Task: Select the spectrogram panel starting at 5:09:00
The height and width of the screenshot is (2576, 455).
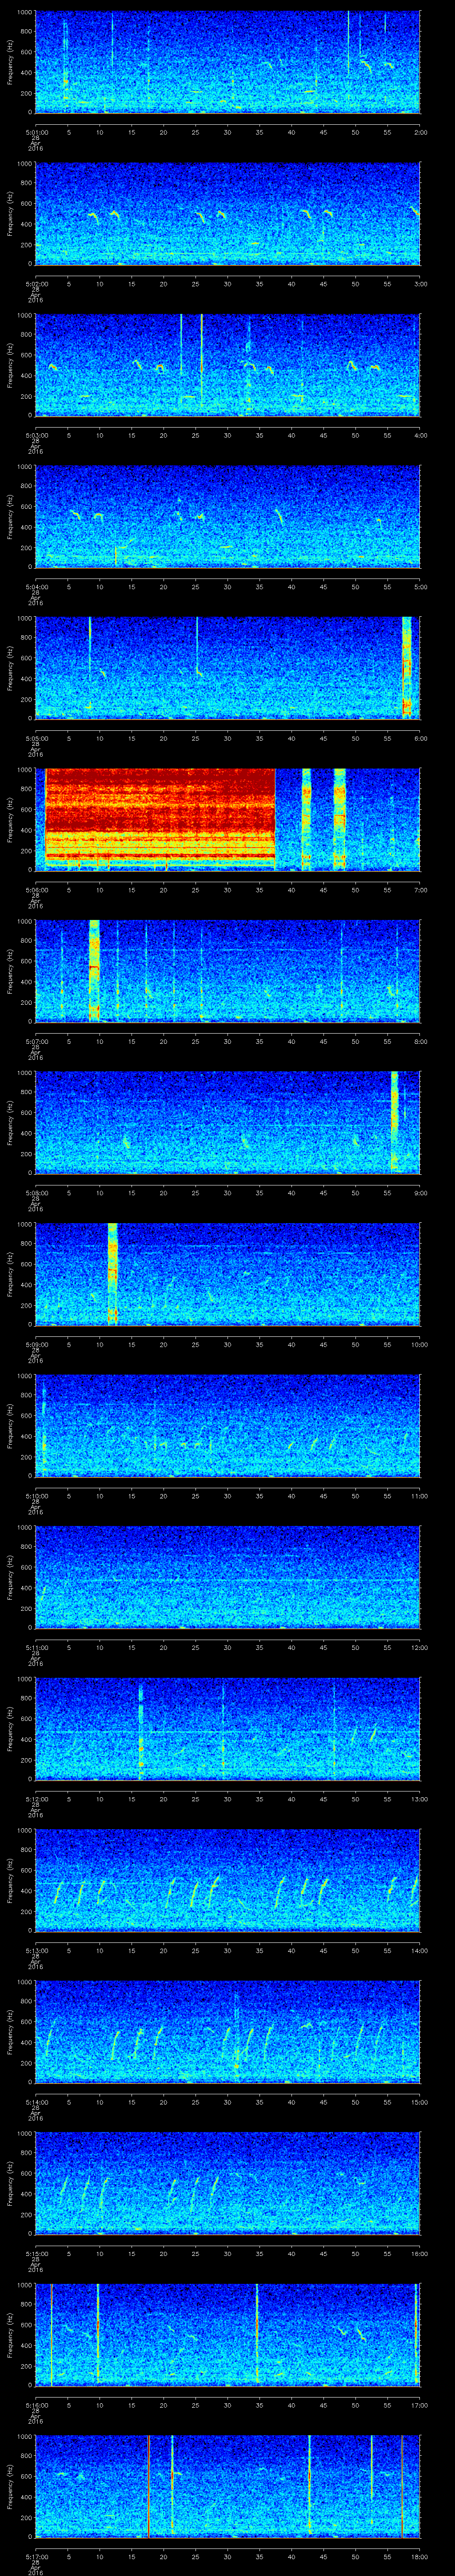Action: point(228,1274)
